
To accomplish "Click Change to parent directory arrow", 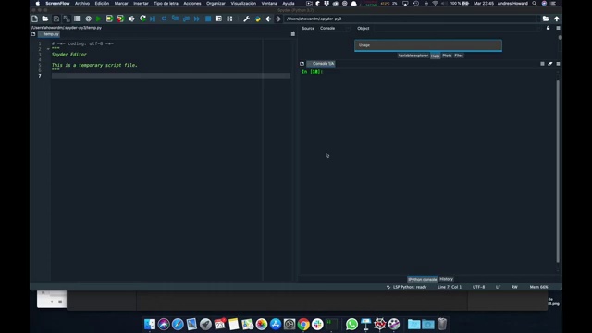I will point(557,18).
